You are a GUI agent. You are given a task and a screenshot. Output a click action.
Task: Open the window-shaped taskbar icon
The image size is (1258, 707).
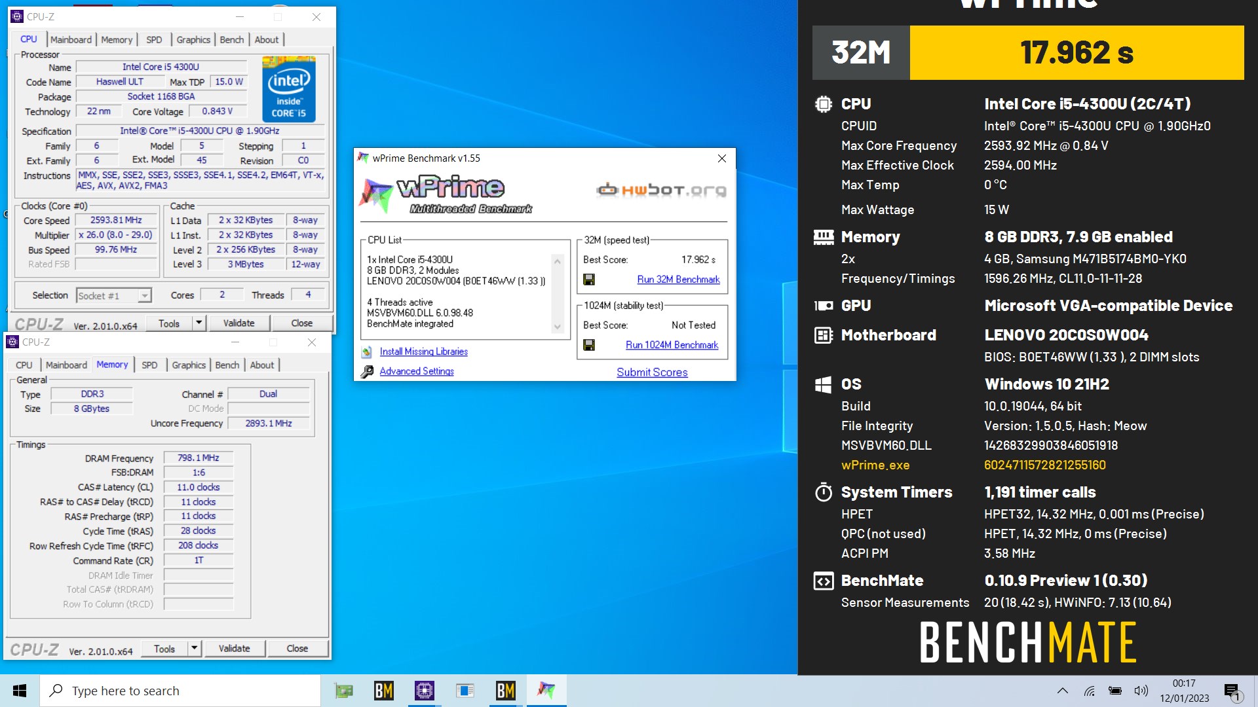(x=465, y=691)
